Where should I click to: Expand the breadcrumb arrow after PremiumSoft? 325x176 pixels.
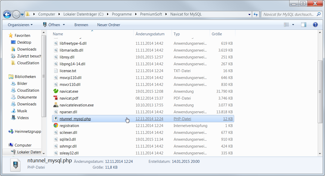166,14
